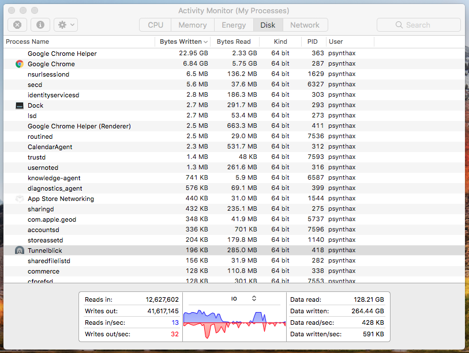
Task: Select the routined process
Action: click(x=234, y=136)
